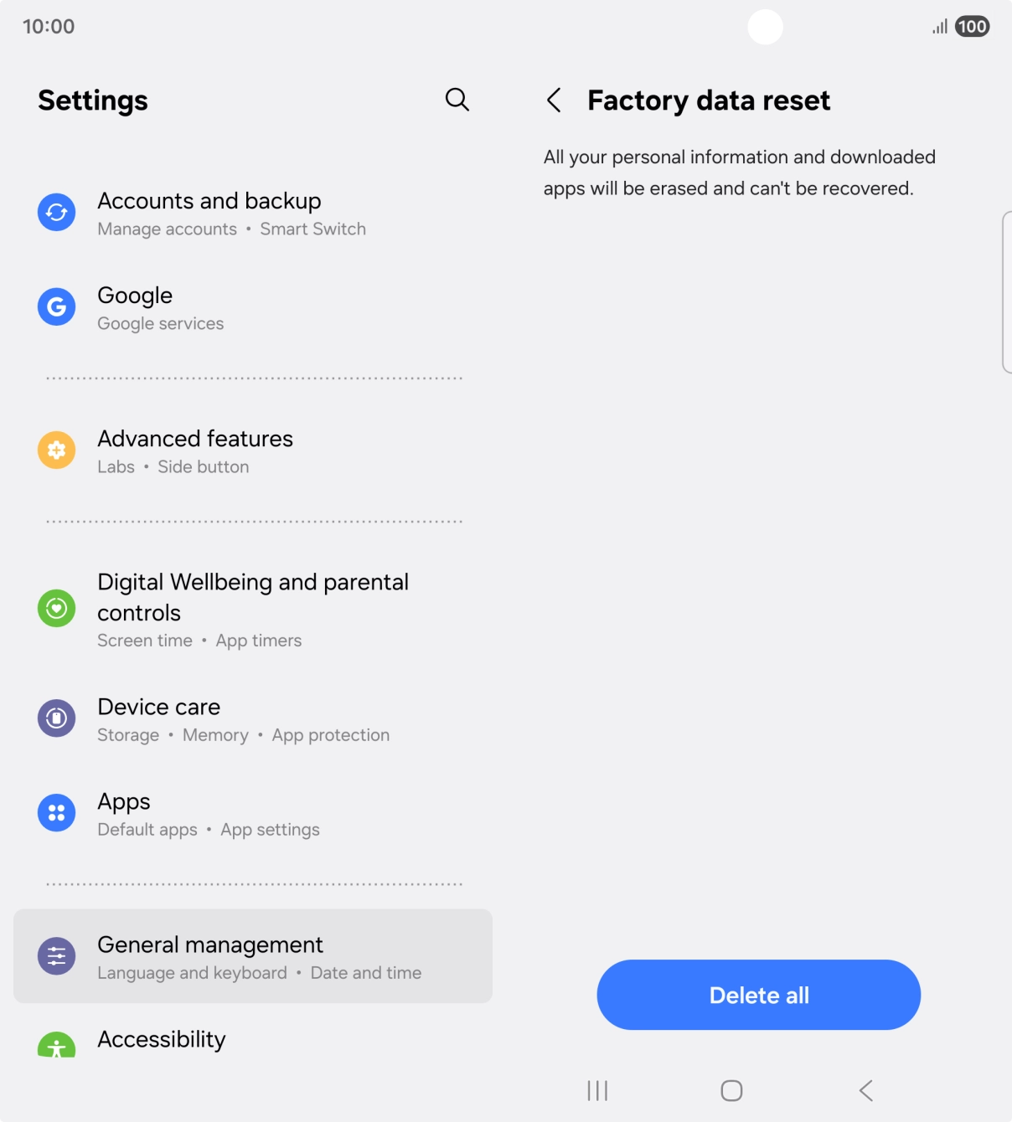Tap the Google services icon
Image resolution: width=1012 pixels, height=1122 pixels.
[55, 306]
